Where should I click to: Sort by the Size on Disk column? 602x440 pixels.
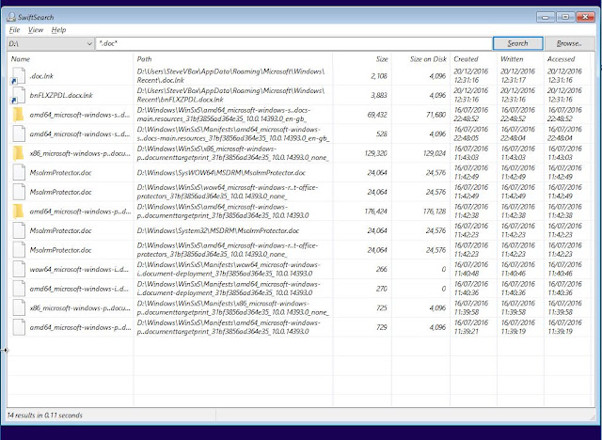428,59
